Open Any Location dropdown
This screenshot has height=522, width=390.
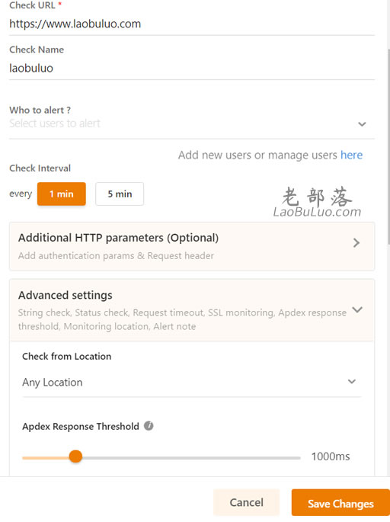(x=192, y=383)
